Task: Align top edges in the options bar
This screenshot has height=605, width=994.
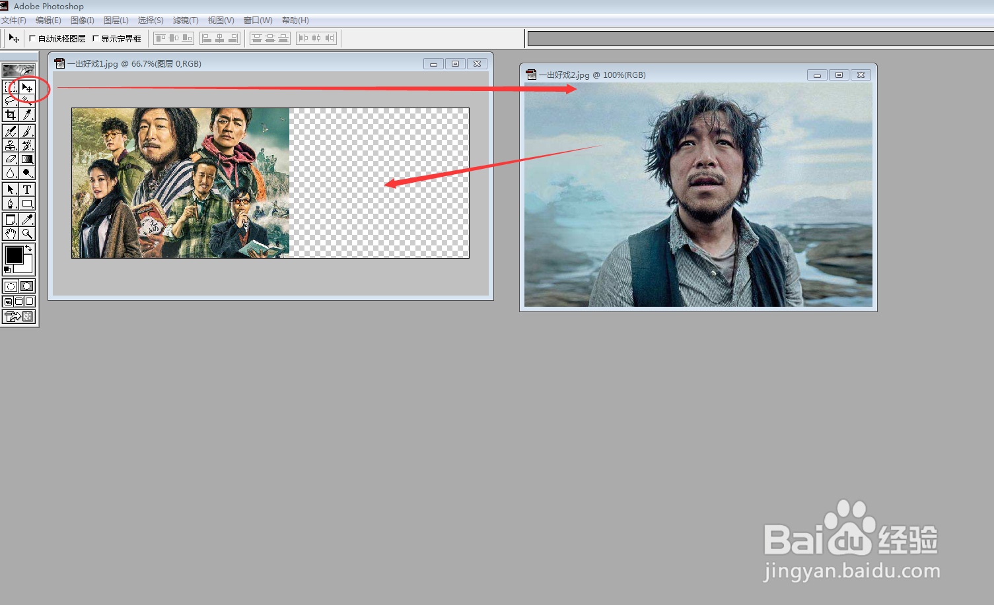Action: (160, 38)
